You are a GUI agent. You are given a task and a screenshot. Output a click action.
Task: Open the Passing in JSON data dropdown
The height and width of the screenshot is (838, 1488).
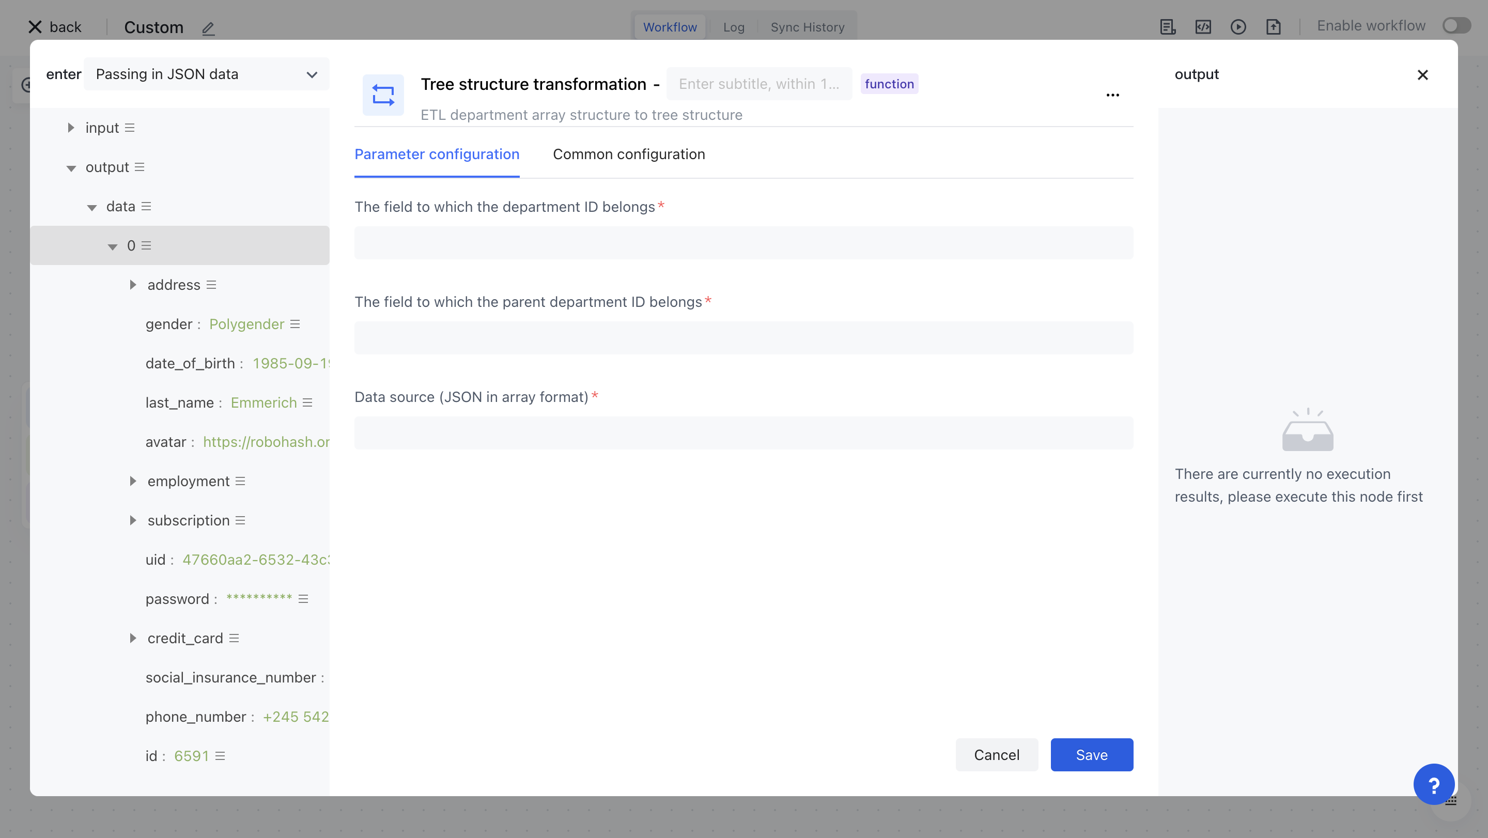(206, 74)
